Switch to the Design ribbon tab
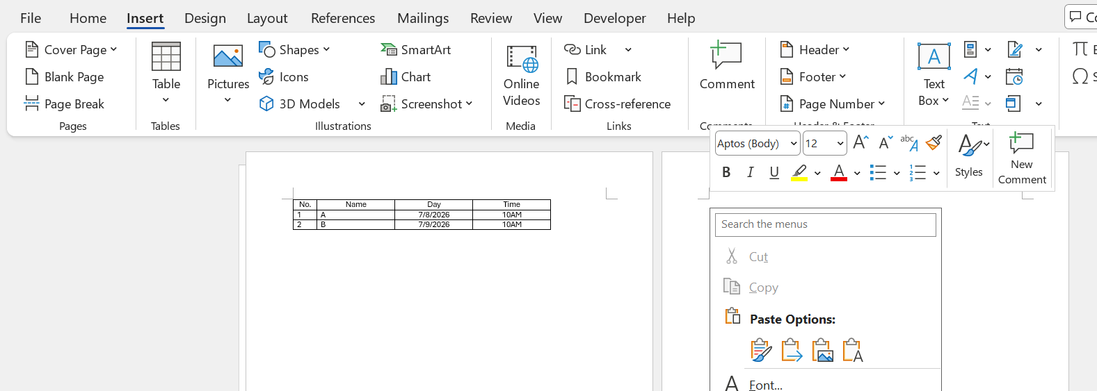Viewport: 1097px width, 391px height. (205, 18)
